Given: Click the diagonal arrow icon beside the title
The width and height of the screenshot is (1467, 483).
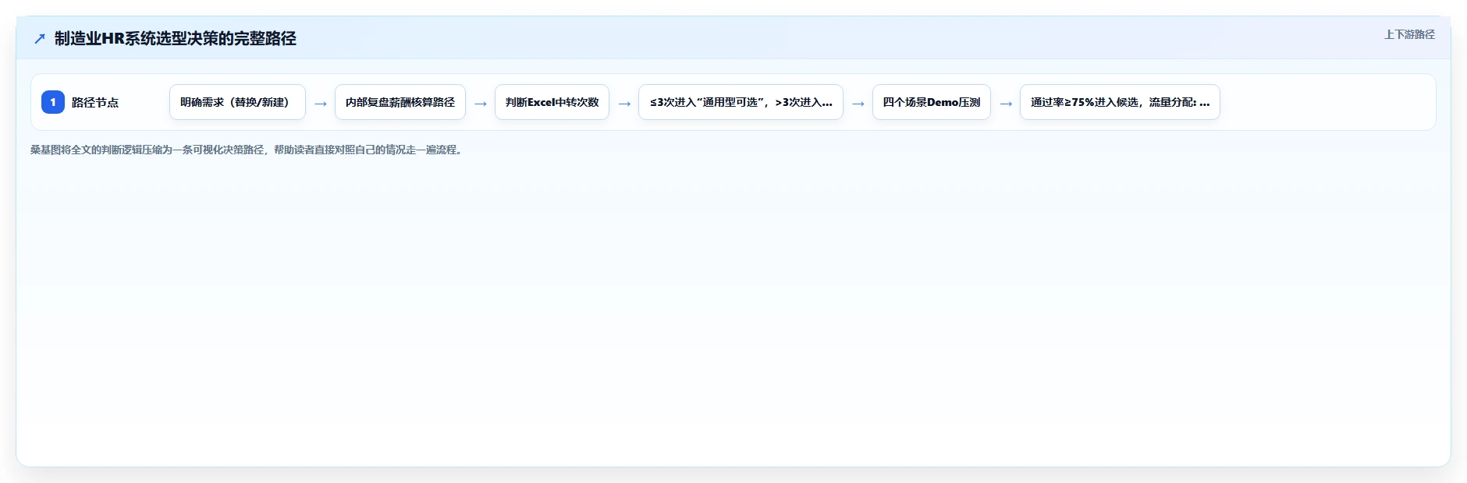Looking at the screenshot, I should coord(40,39).
